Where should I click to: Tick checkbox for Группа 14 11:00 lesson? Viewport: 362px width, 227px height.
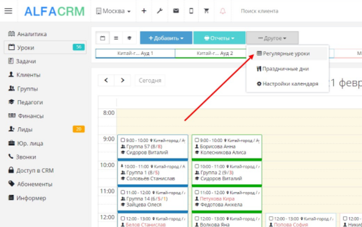tap(123, 193)
